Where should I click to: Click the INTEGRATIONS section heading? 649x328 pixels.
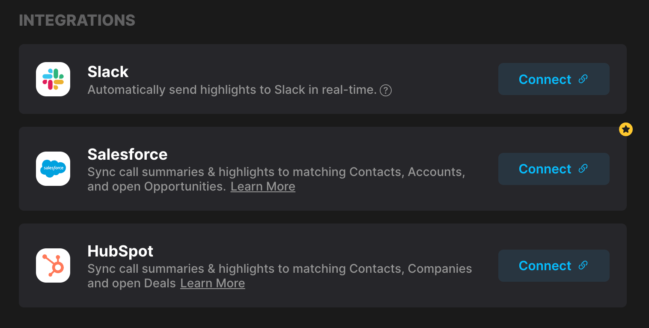point(77,20)
